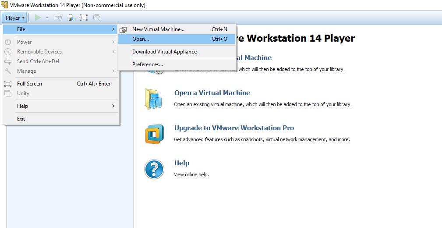Click the Unity menu icon
Viewport: 442px width, 228px height.
8,93
